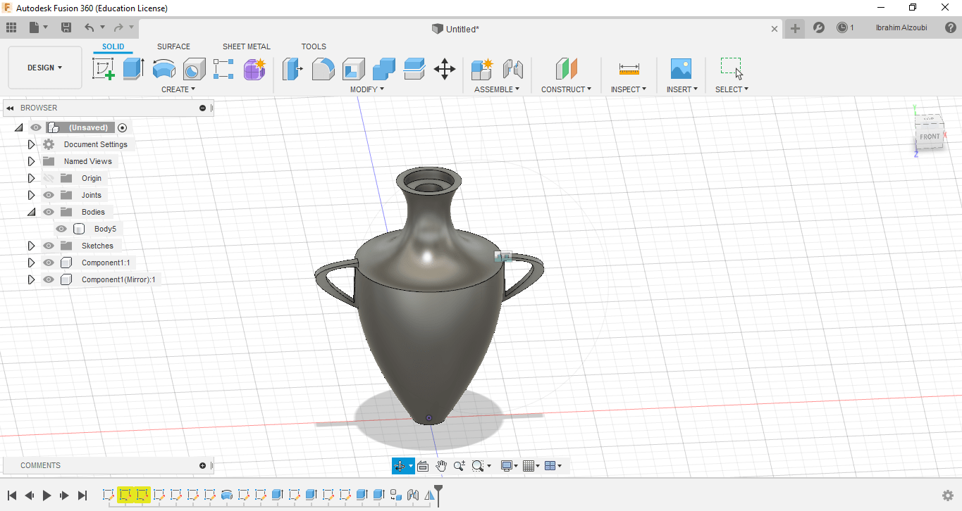The image size is (962, 511).
Task: Activate the Pan hand tool
Action: pyautogui.click(x=441, y=466)
